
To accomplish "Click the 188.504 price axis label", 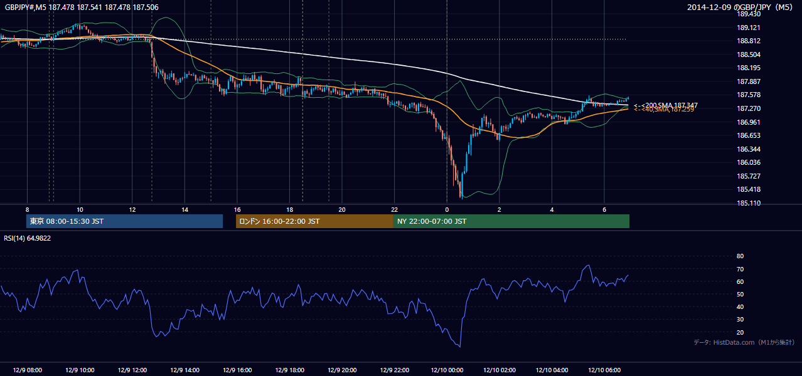I will coord(748,55).
